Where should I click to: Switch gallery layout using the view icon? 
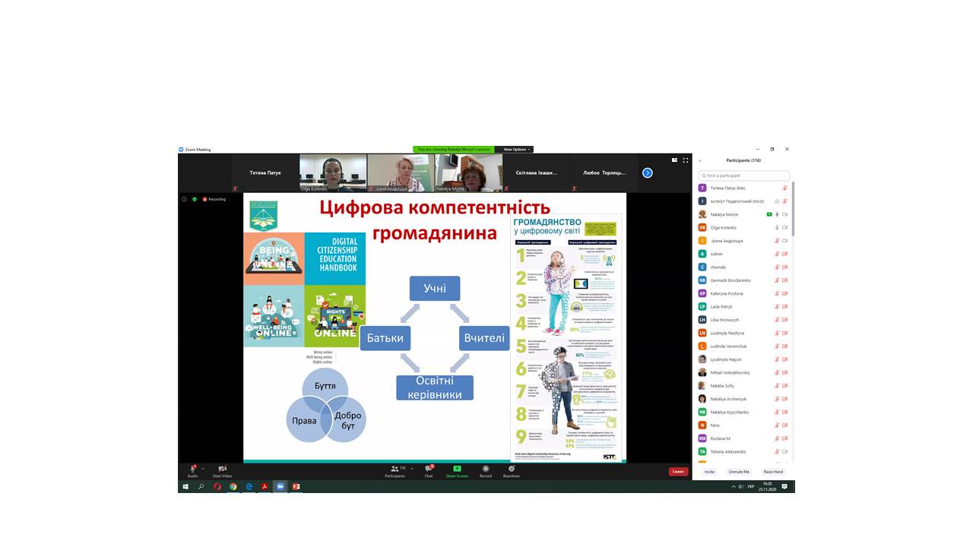(x=674, y=160)
